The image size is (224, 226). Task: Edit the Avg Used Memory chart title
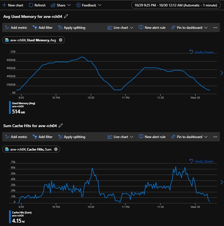(x=66, y=16)
